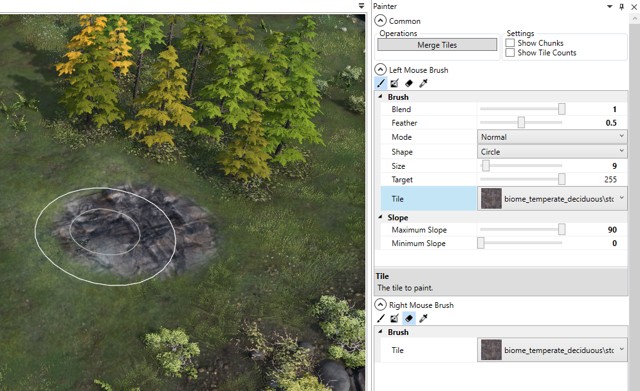The width and height of the screenshot is (640, 391).
Task: Click the Merge Tiles button
Action: click(437, 44)
